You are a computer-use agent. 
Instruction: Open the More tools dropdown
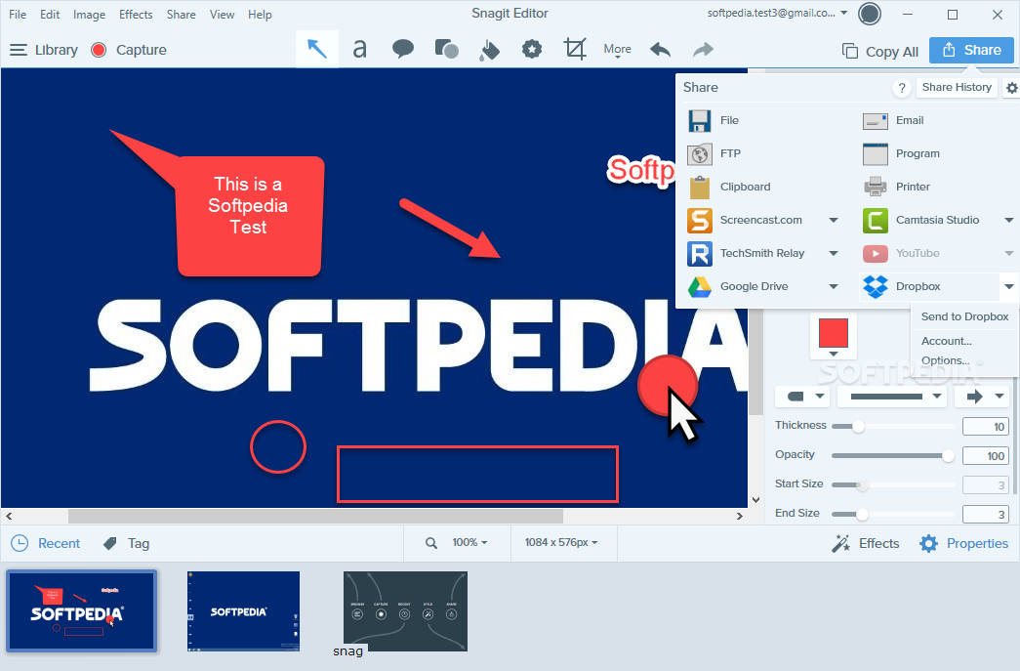click(x=617, y=50)
